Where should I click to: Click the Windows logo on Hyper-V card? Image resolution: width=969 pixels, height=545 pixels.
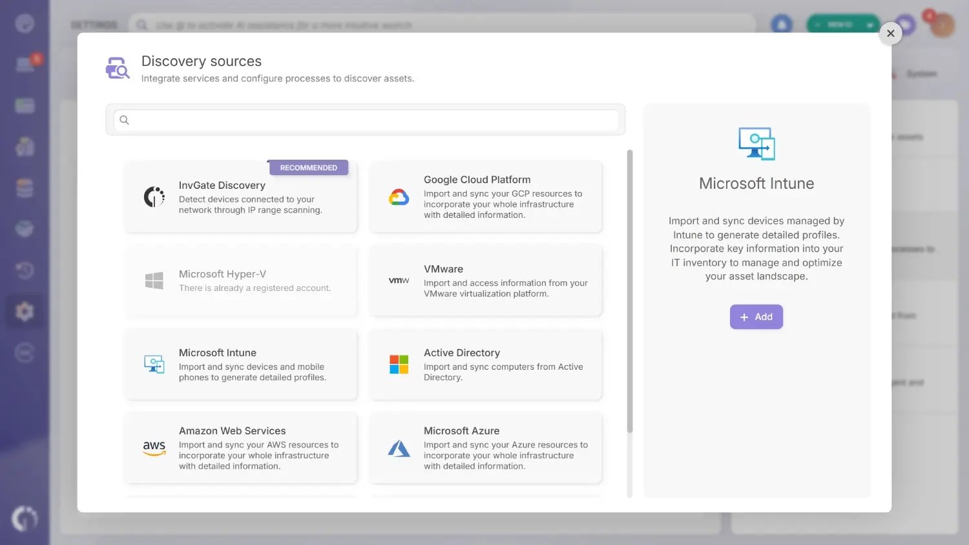point(154,280)
